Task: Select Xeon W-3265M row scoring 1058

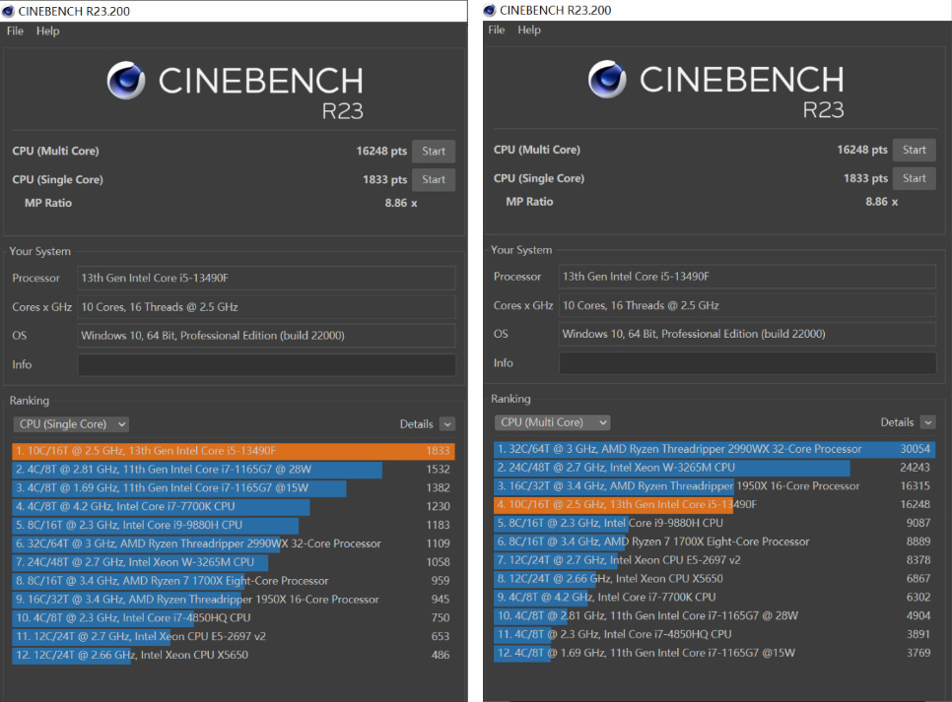Action: coord(234,562)
